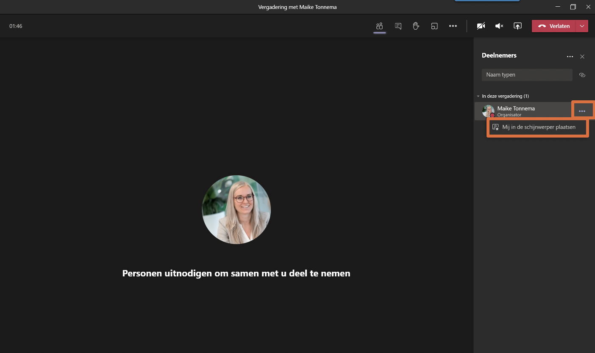Viewport: 595px width, 353px height.
Task: Open the meeting chat icon
Action: [398, 26]
